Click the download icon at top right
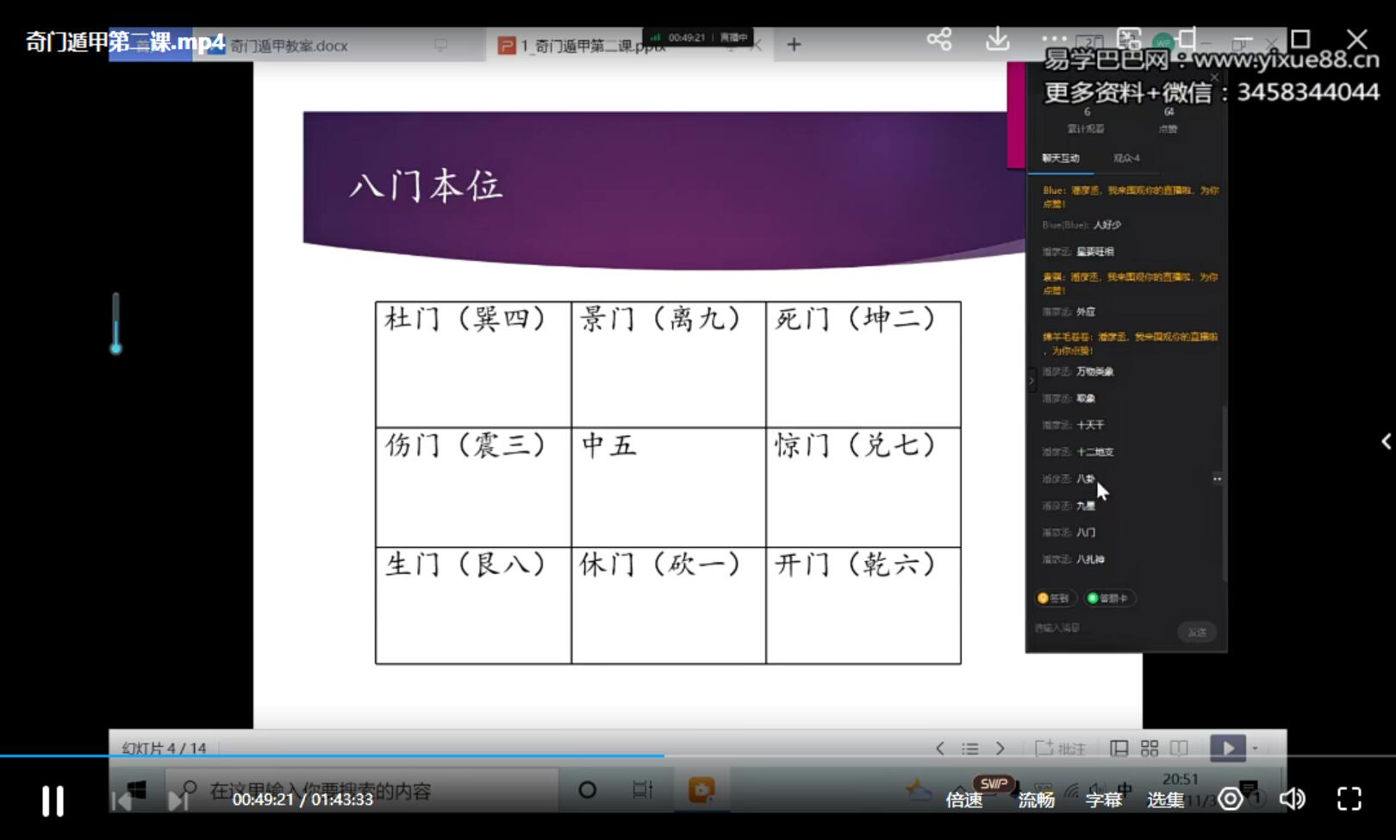The height and width of the screenshot is (840, 1396). coord(997,40)
